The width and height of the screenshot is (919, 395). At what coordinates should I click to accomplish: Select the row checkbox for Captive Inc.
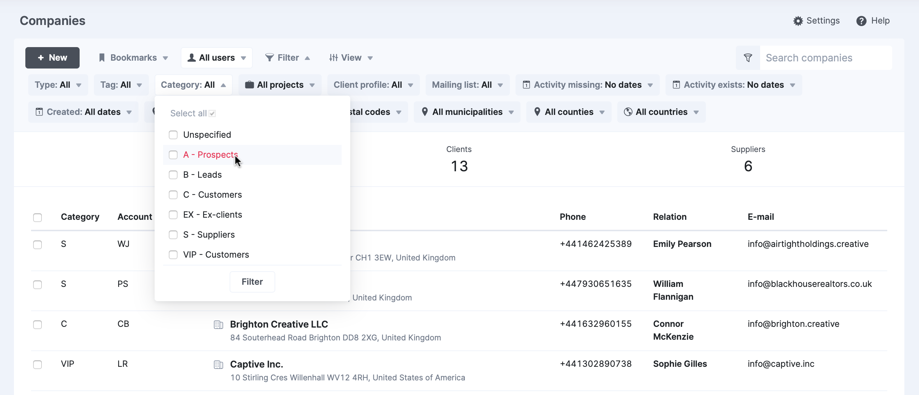37,365
